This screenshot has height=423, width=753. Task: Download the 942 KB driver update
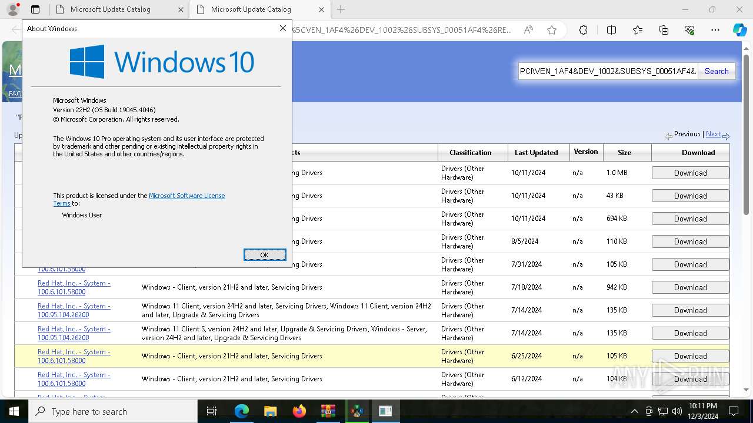(690, 287)
